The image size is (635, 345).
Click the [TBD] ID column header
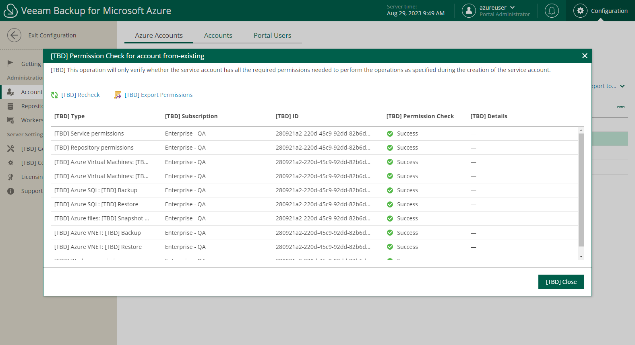coord(287,116)
